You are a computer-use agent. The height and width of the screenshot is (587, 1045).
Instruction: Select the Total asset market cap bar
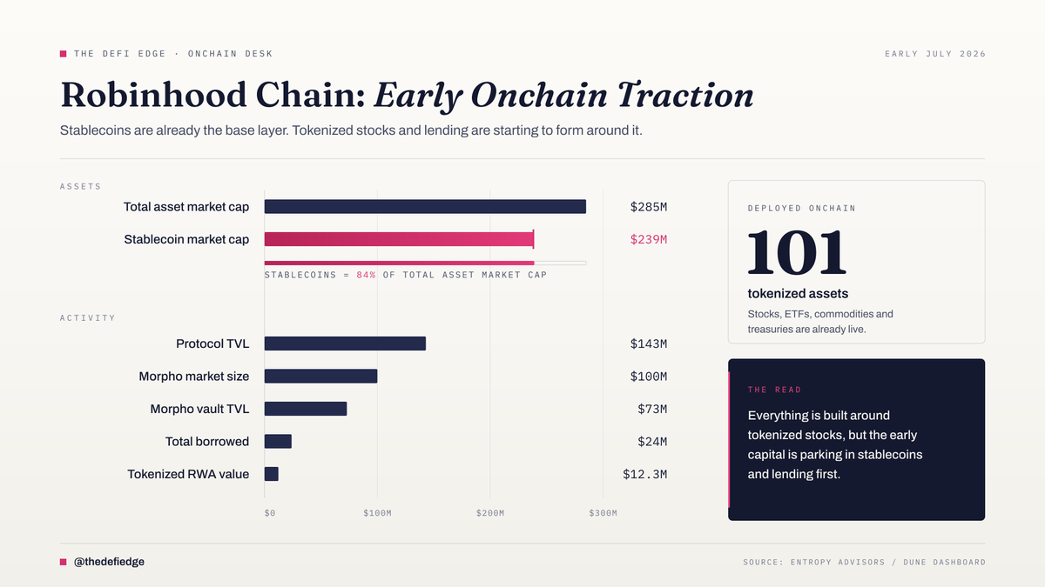tap(425, 206)
